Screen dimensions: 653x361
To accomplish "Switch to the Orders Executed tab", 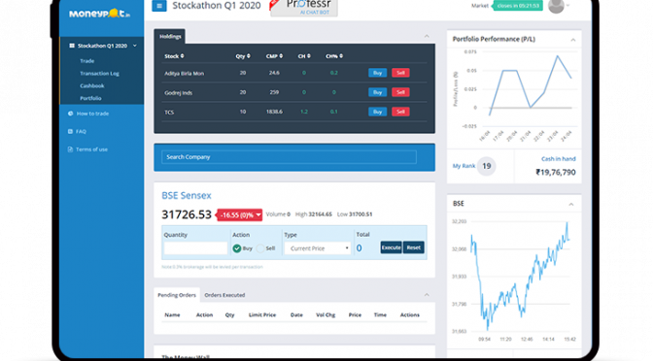I will tap(224, 295).
